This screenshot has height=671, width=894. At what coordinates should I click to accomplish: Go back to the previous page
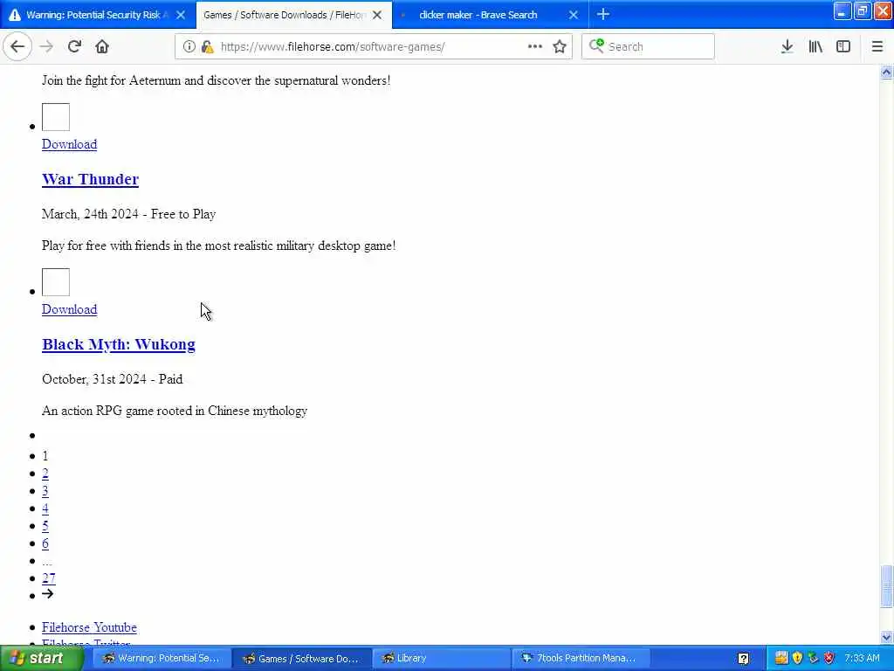[17, 46]
